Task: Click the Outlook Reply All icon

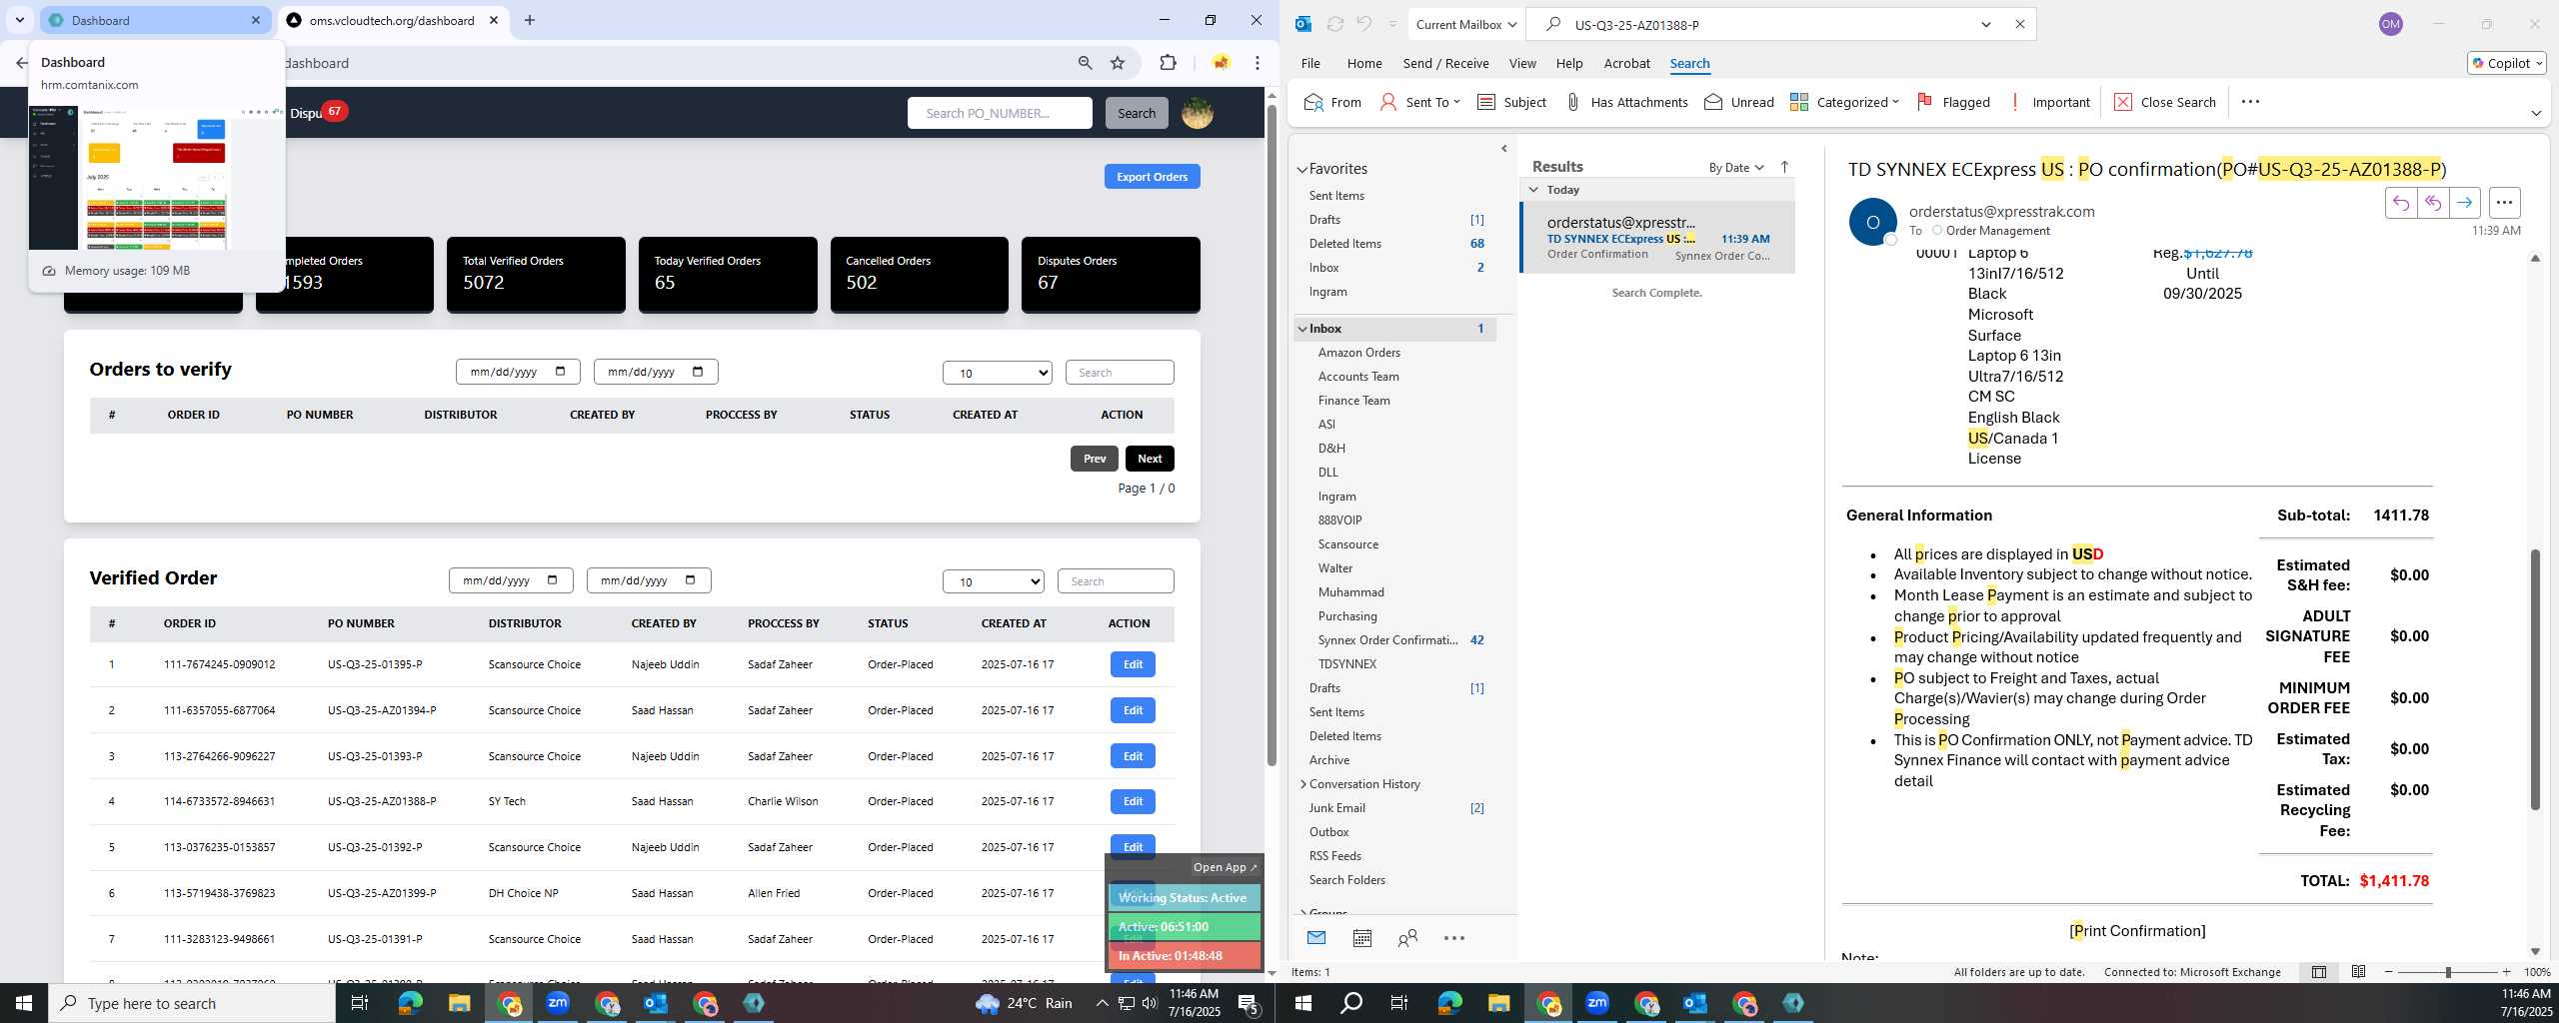Action: click(x=2432, y=203)
